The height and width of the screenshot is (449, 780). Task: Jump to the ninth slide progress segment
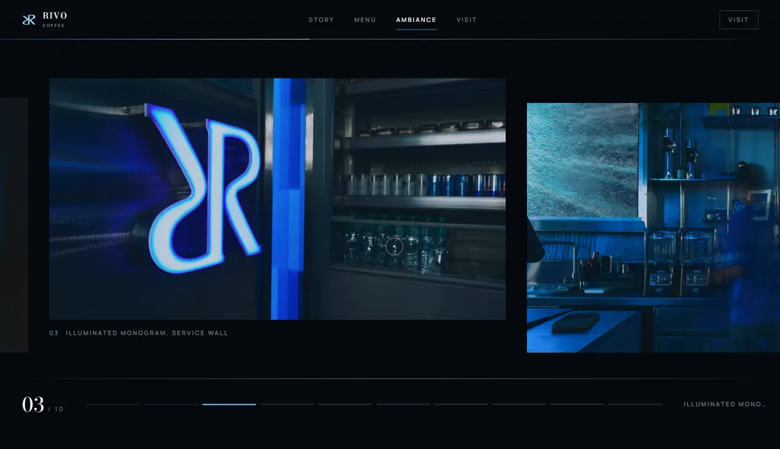point(577,404)
